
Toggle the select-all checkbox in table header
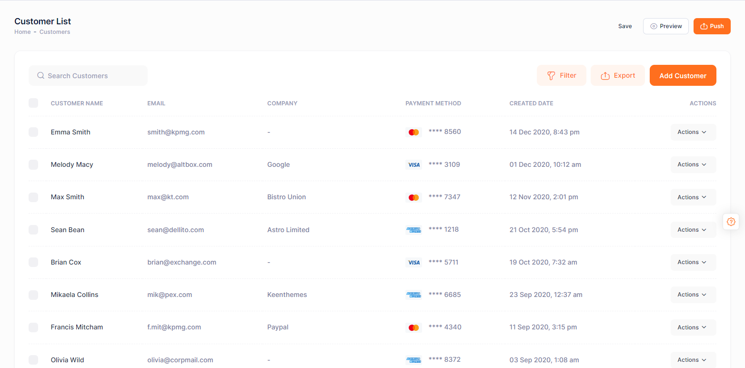33,103
